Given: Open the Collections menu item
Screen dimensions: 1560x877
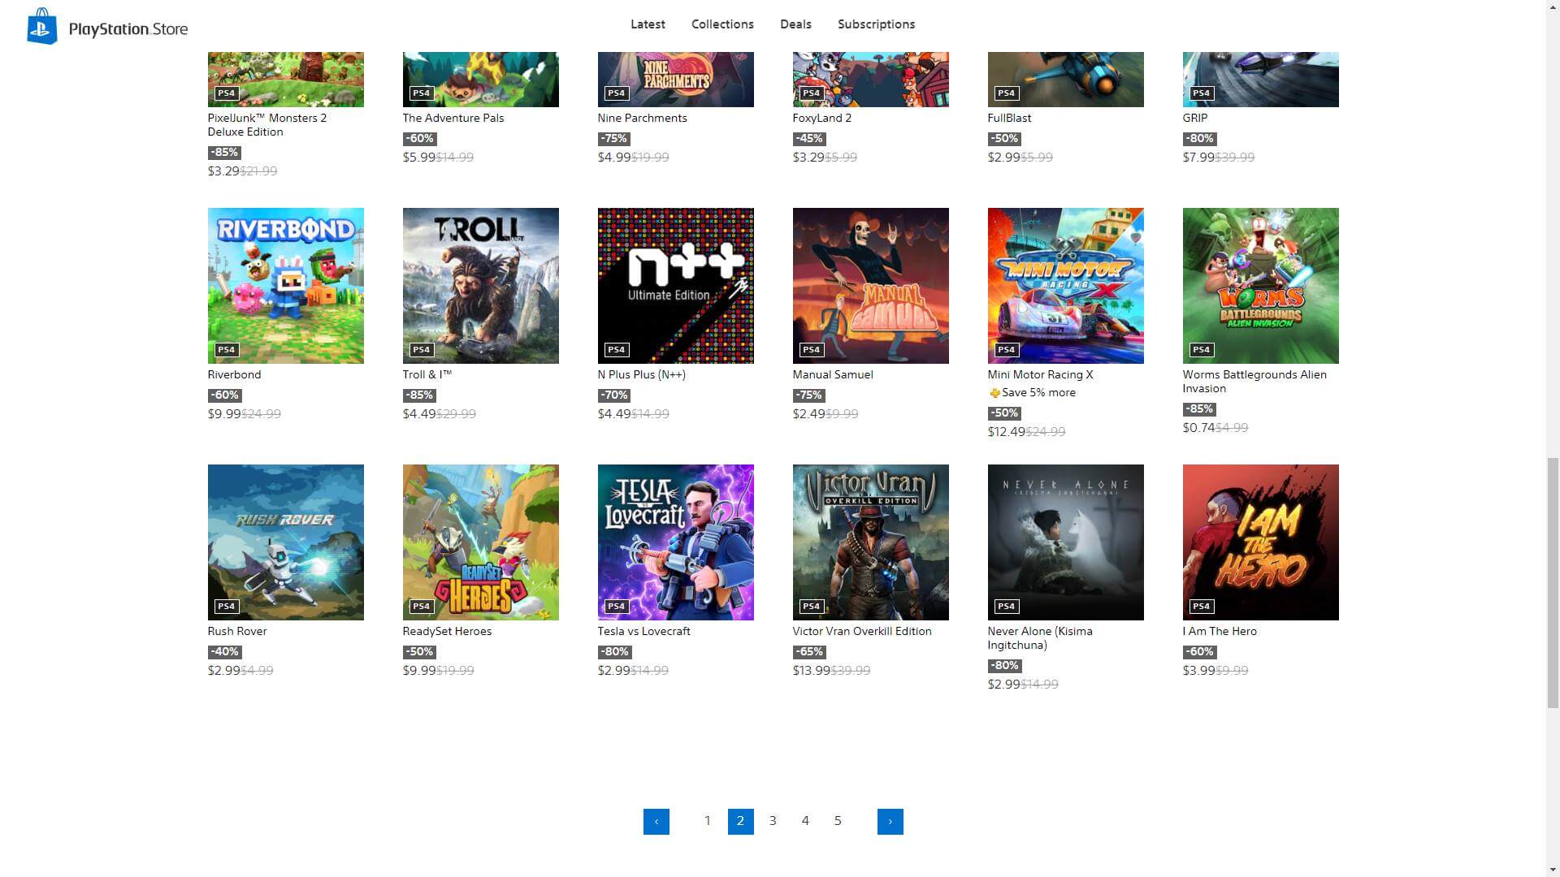Looking at the screenshot, I should 722,24.
